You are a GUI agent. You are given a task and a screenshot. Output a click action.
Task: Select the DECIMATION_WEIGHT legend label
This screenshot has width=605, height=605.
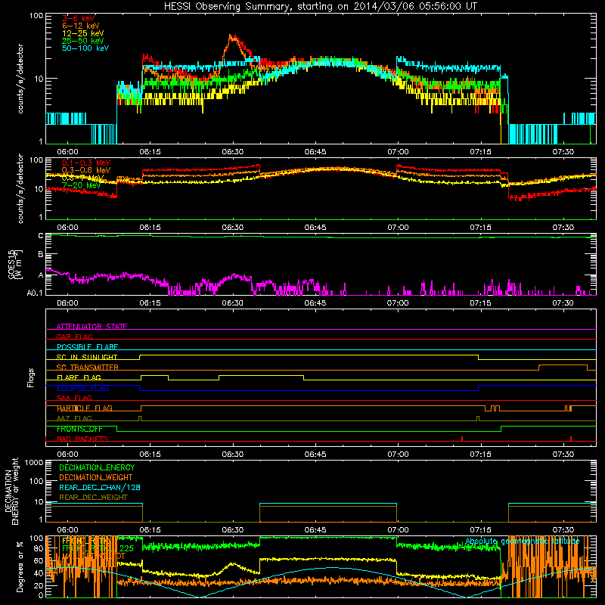(x=96, y=477)
